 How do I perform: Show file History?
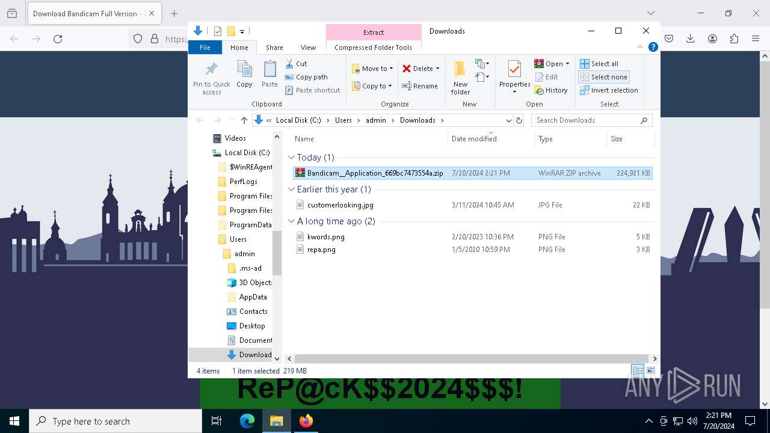click(550, 90)
